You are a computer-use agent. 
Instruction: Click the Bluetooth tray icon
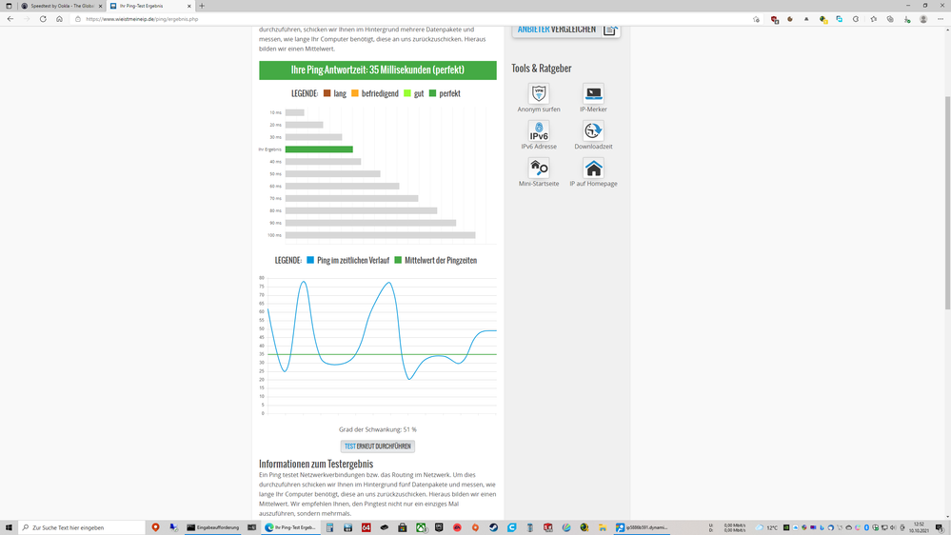click(866, 527)
